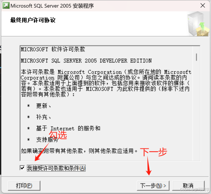Tick the 我接受许可条款和条件 checkbox box
The height and width of the screenshot is (194, 211).
[22, 168]
